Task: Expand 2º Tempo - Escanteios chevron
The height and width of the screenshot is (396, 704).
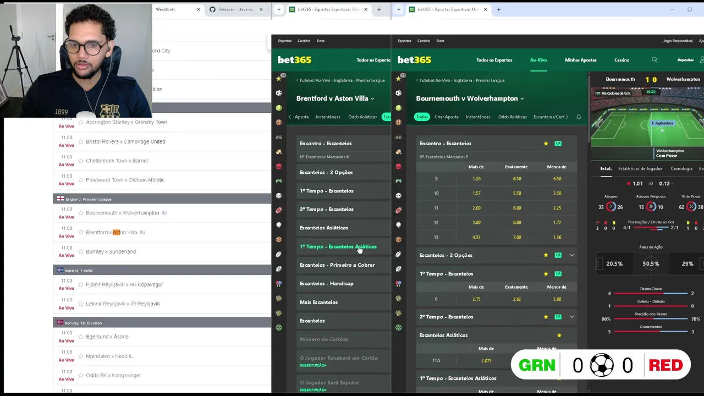Action: (571, 317)
